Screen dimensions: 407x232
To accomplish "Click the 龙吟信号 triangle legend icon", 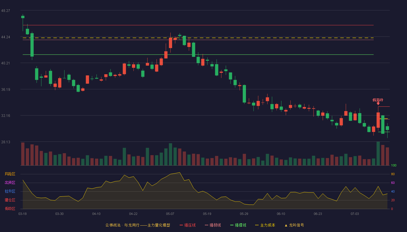I will point(286,225).
